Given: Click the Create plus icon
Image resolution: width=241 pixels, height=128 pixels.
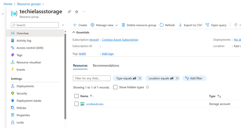Looking at the screenshot, I should coord(75,25).
